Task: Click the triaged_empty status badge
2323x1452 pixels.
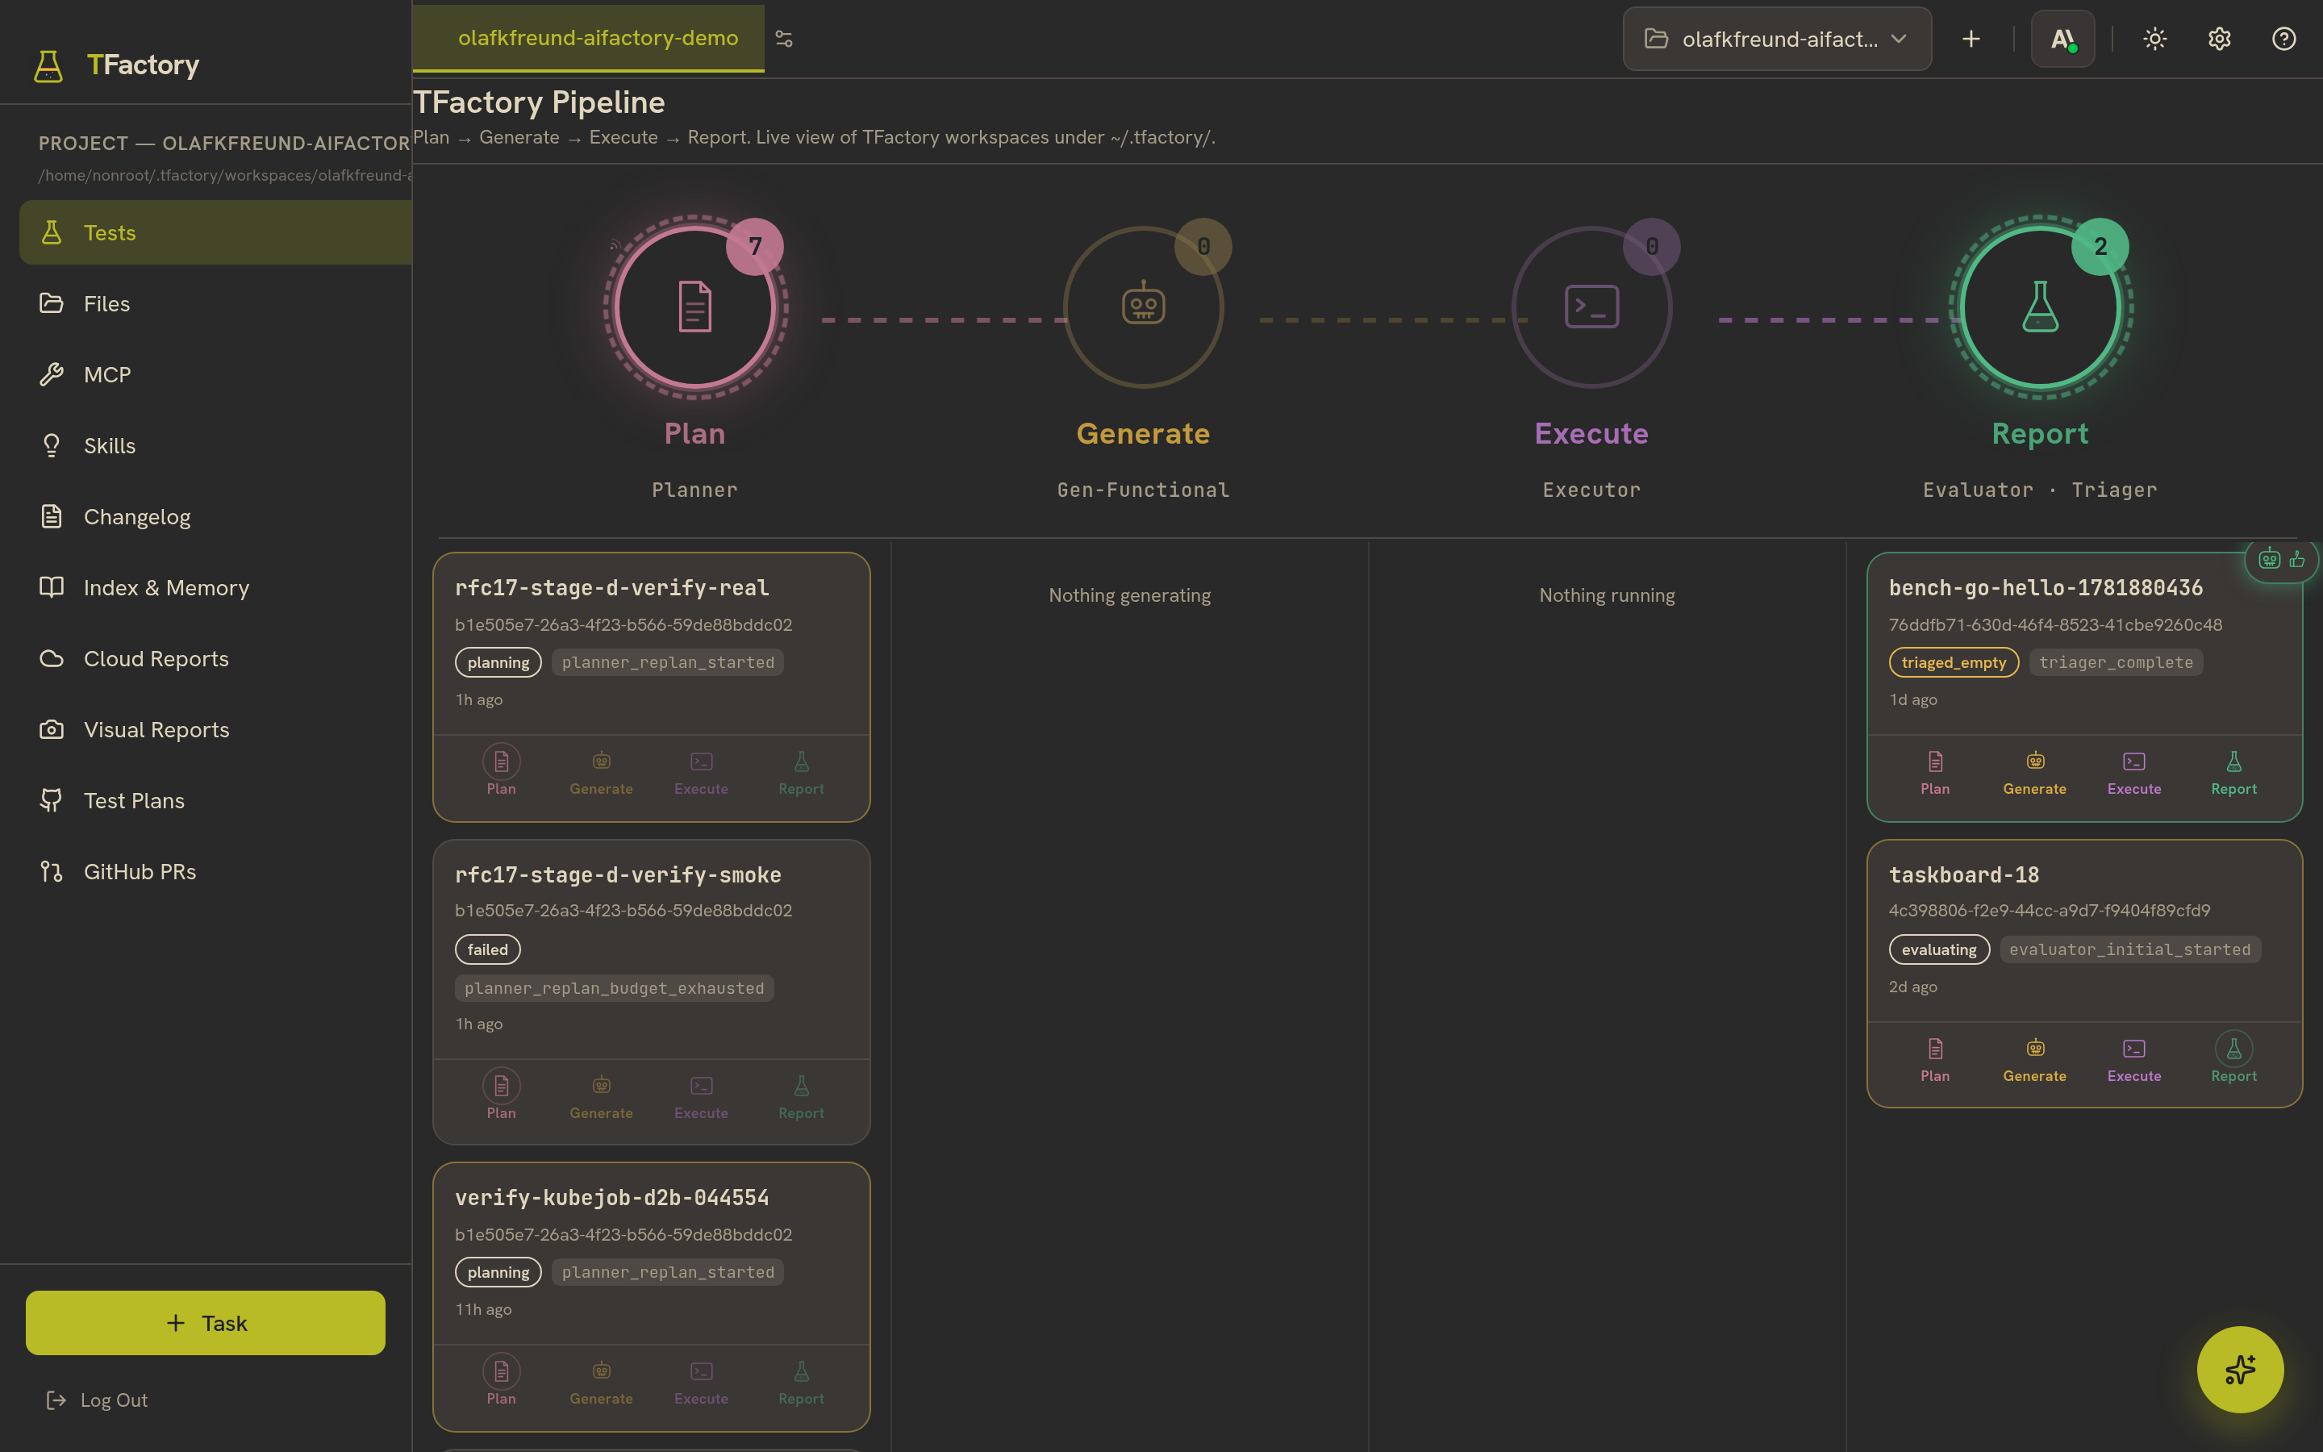Action: [x=1954, y=661]
